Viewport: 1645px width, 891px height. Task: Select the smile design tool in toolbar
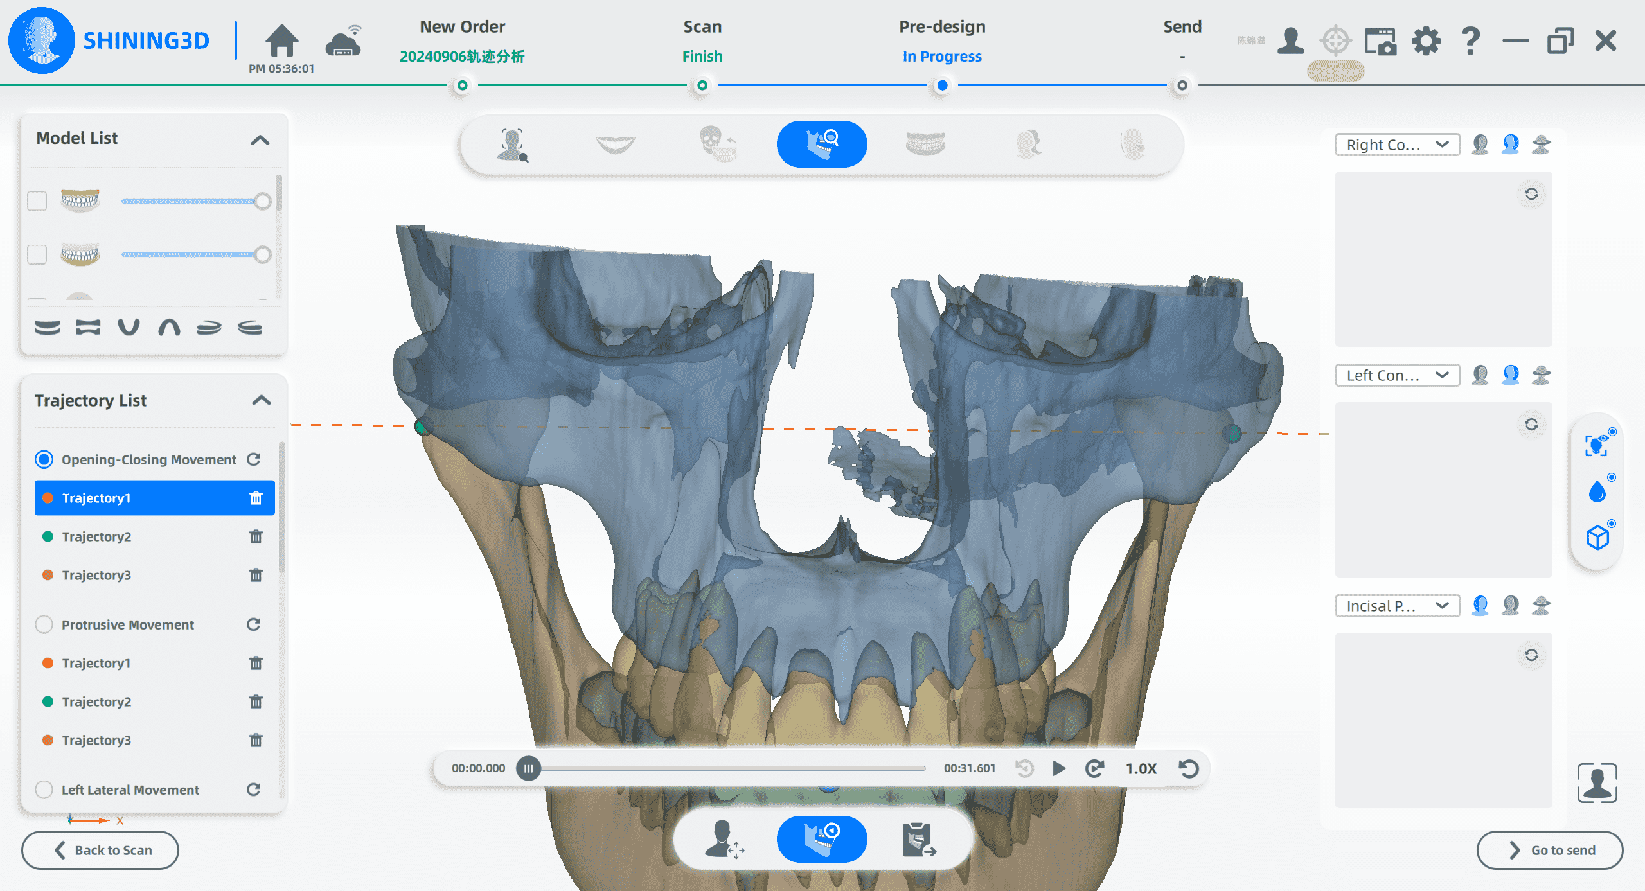[x=615, y=144]
